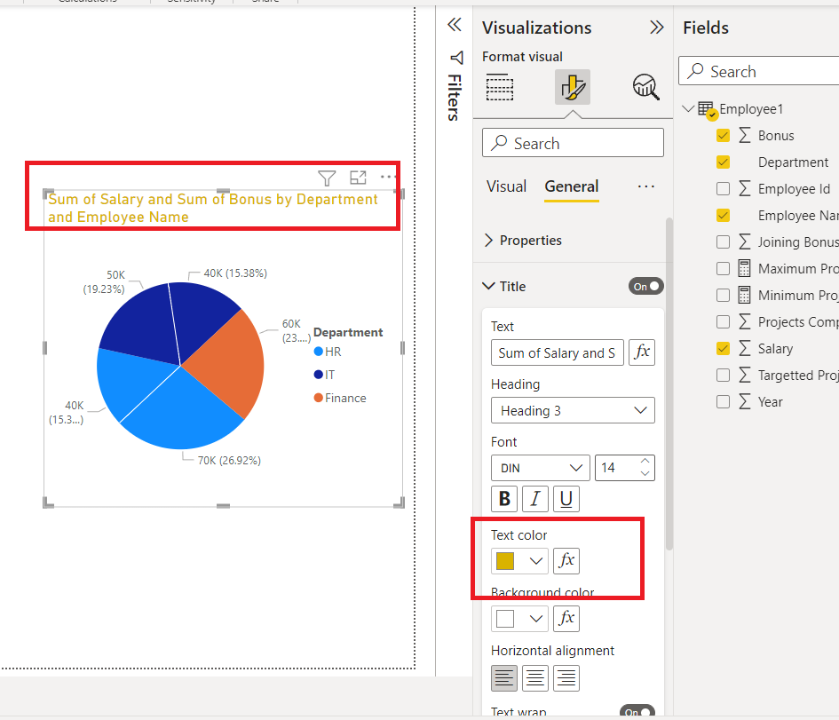Align title left
The height and width of the screenshot is (720, 839).
coord(504,678)
